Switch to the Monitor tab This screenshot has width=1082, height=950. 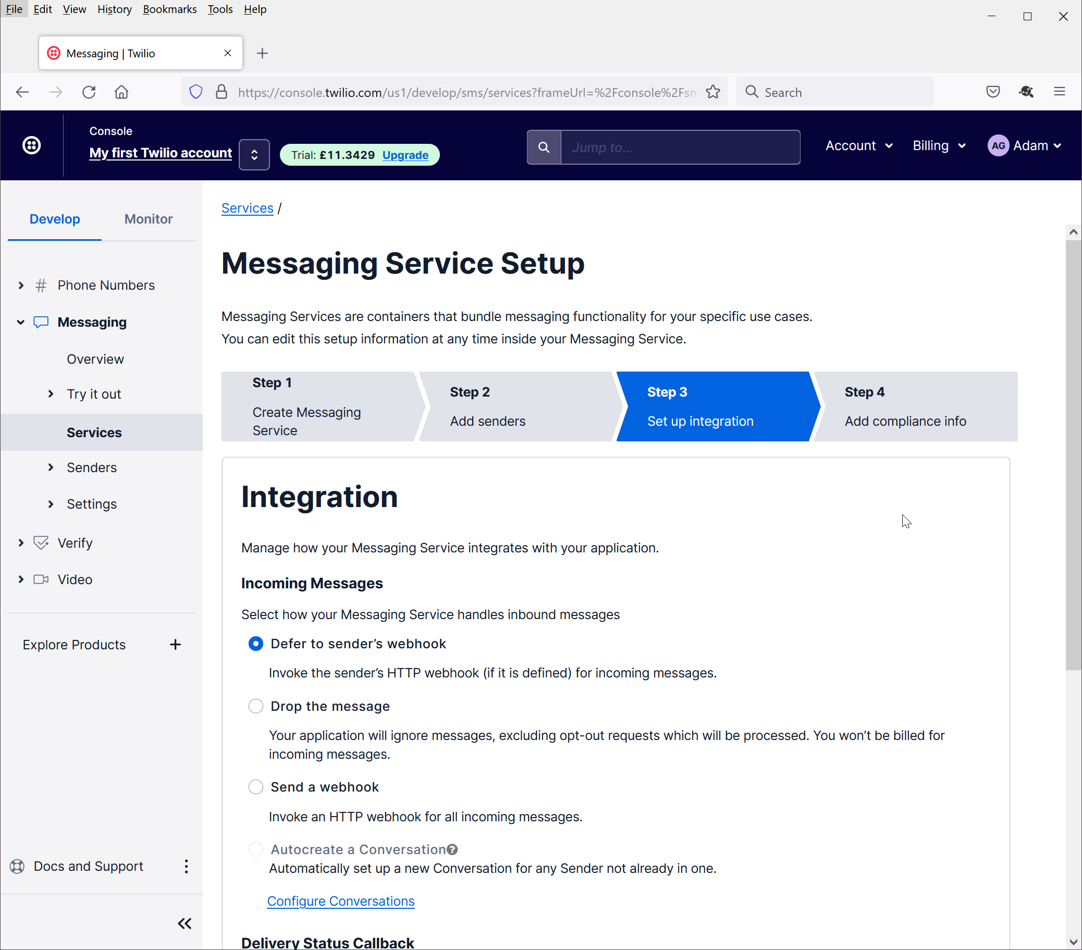pyautogui.click(x=148, y=219)
